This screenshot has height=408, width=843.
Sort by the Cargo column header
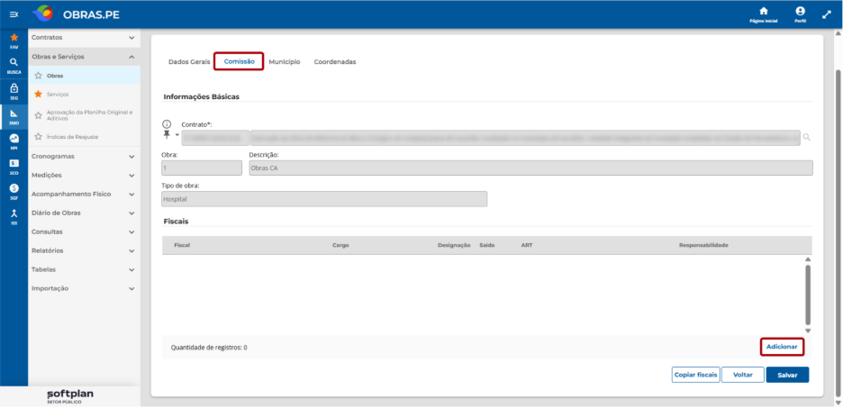point(340,245)
